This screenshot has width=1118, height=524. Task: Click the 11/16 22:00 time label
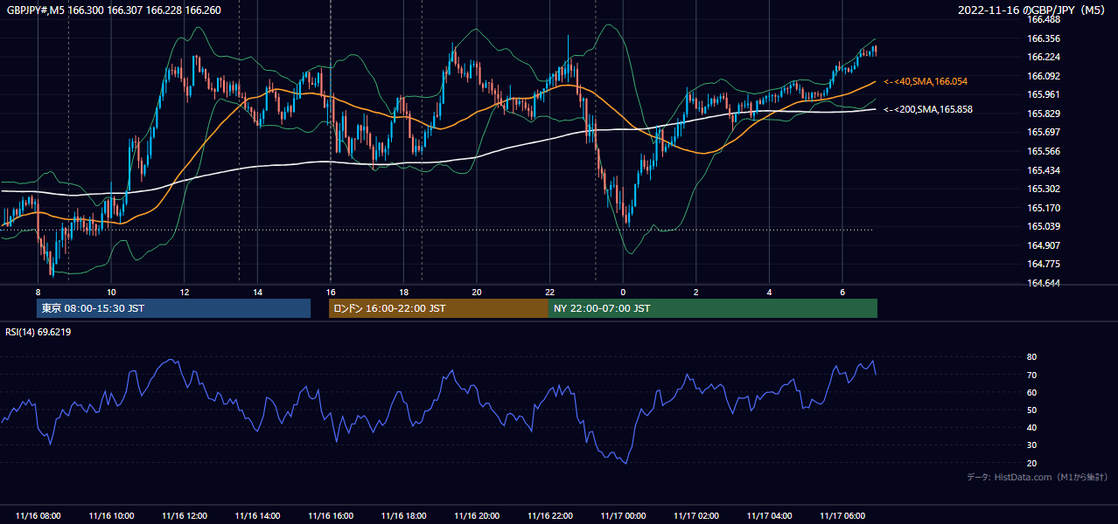coord(549,516)
